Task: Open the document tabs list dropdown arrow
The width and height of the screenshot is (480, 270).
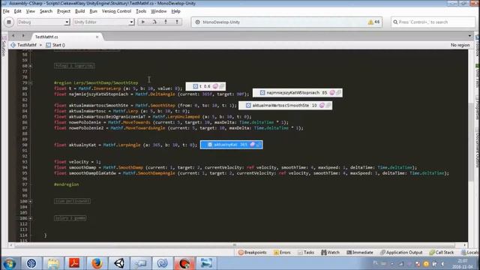Action: click(469, 36)
